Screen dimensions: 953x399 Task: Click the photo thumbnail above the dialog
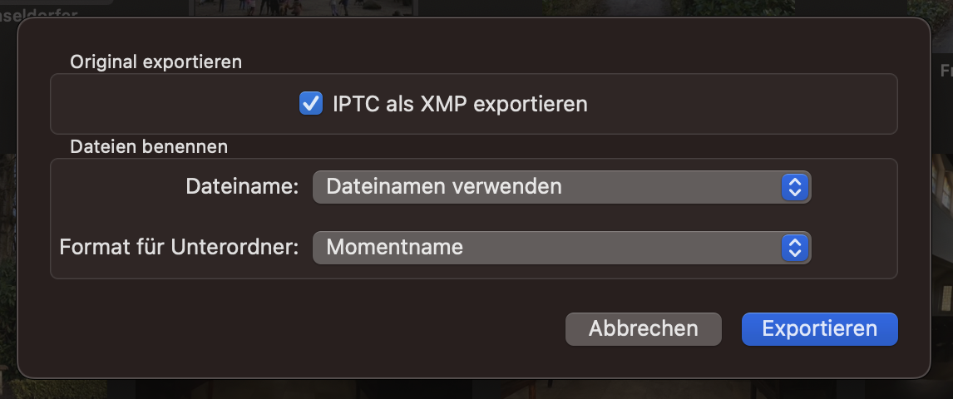(x=304, y=7)
